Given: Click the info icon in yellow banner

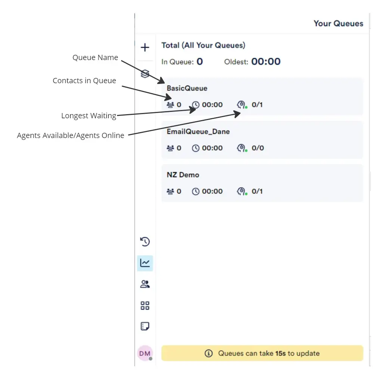Looking at the screenshot, I should pyautogui.click(x=209, y=353).
